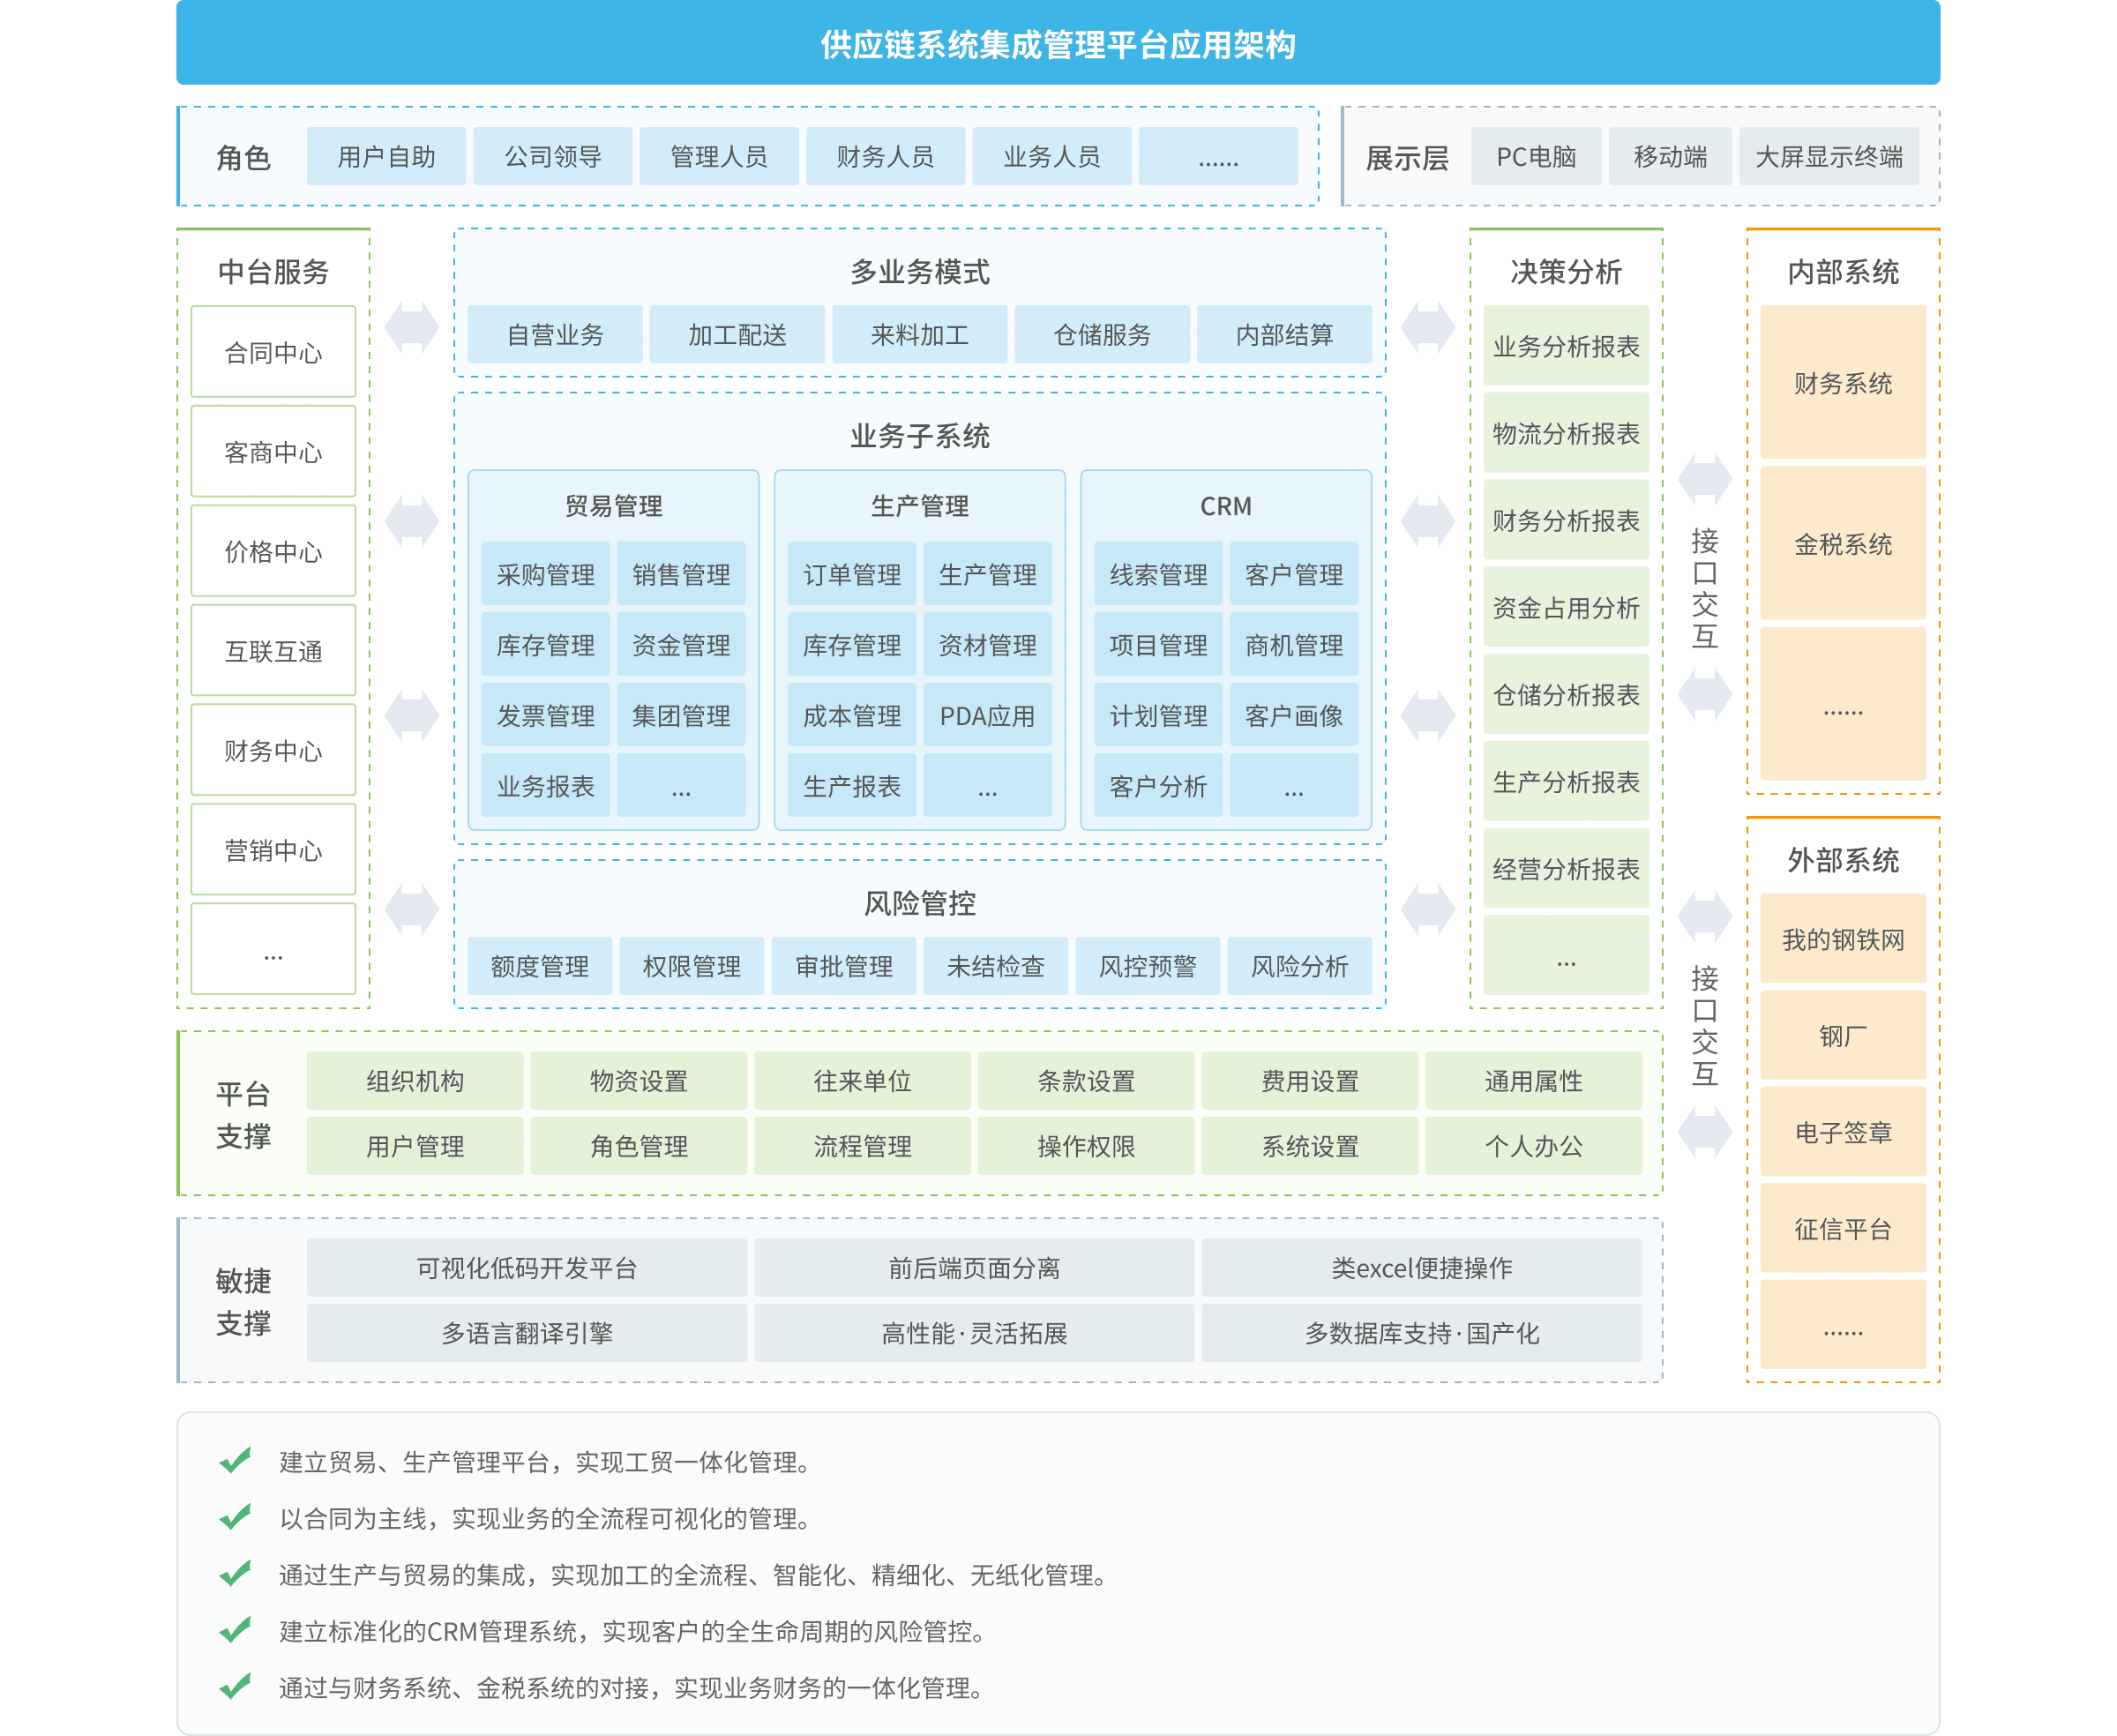This screenshot has height=1736, width=2117.
Task: Click the checkmark next to 以合同为主线
Action: (x=235, y=1517)
